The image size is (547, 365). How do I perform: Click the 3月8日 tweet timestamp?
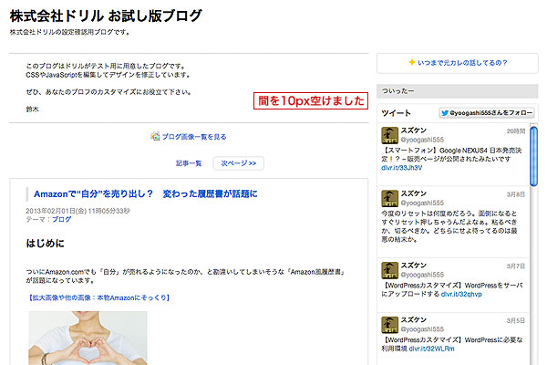pos(516,194)
